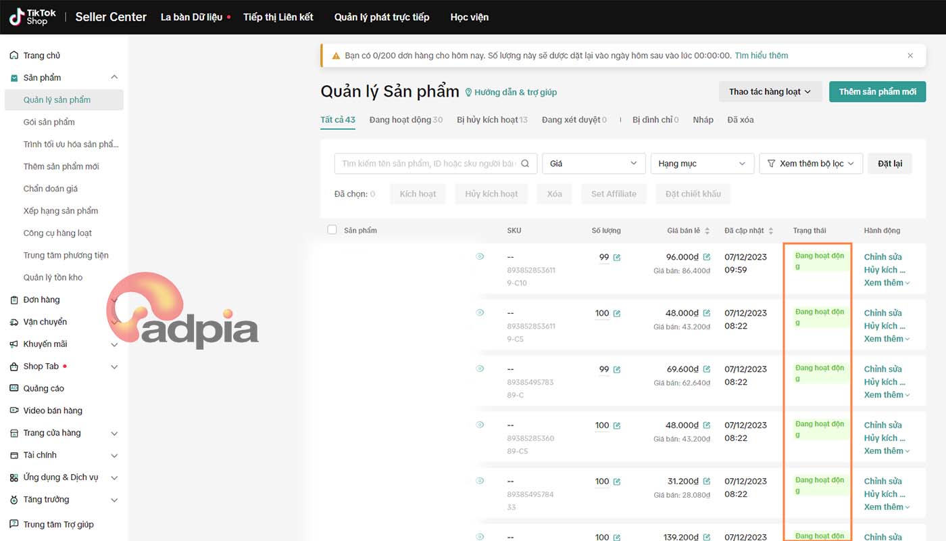This screenshot has height=541, width=946.
Task: Tick the select-all products checkbox
Action: click(332, 230)
